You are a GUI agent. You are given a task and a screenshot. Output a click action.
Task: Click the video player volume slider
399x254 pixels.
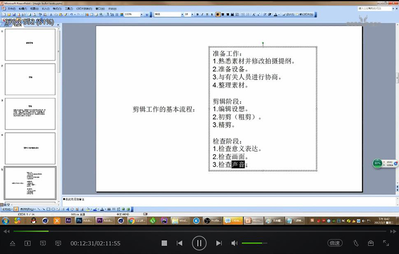[x=255, y=243]
